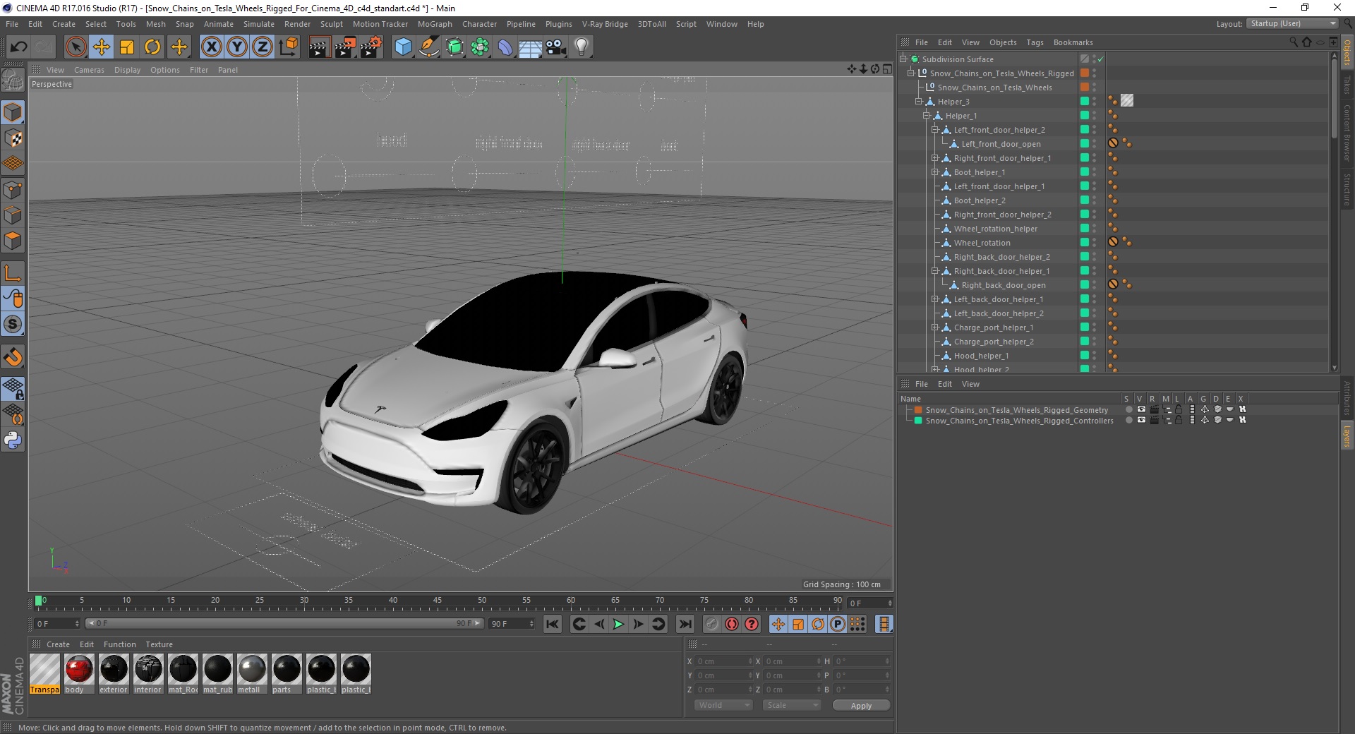Click the Apply coordinates button
The width and height of the screenshot is (1355, 734).
point(861,706)
